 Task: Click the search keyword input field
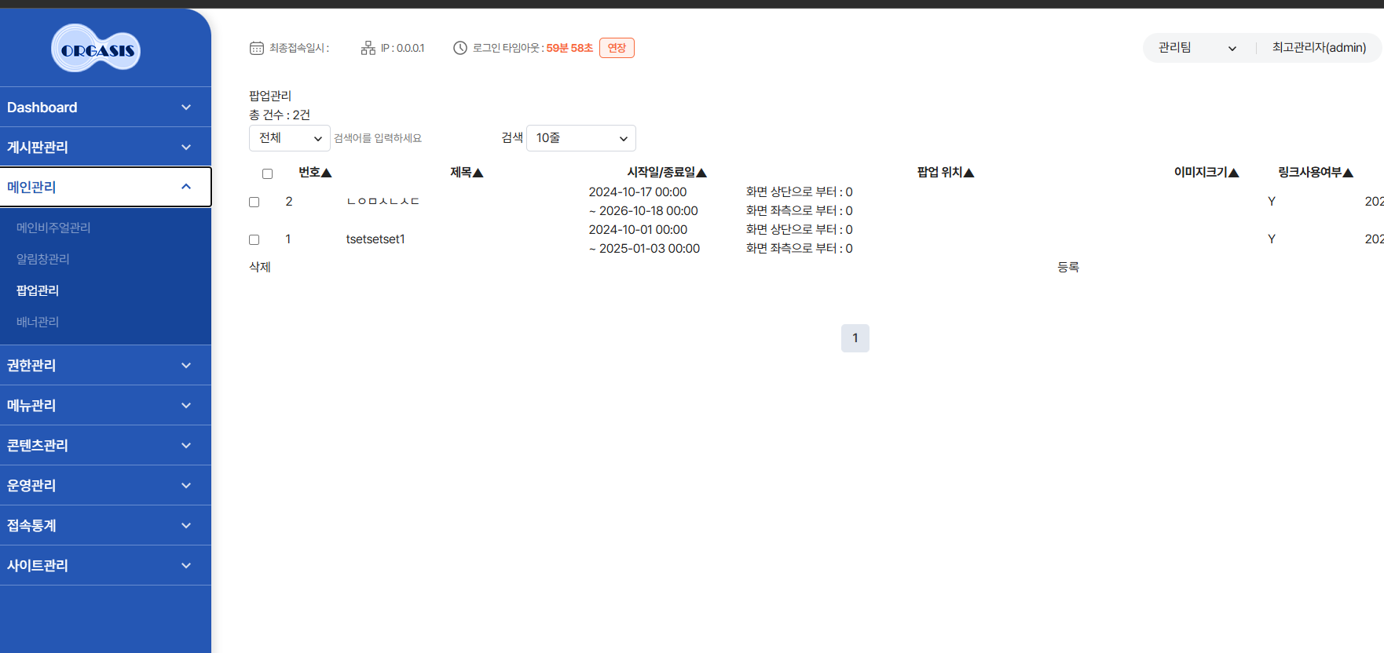[412, 138]
